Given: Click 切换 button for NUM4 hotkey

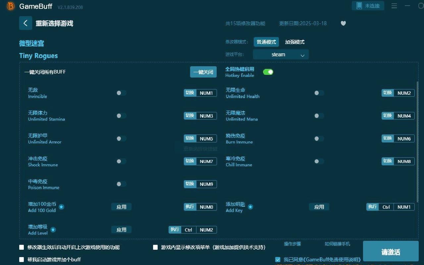Looking at the screenshot, I should click(x=388, y=116).
